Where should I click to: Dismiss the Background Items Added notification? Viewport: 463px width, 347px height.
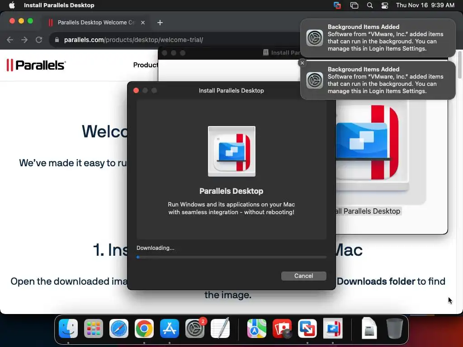302,63
